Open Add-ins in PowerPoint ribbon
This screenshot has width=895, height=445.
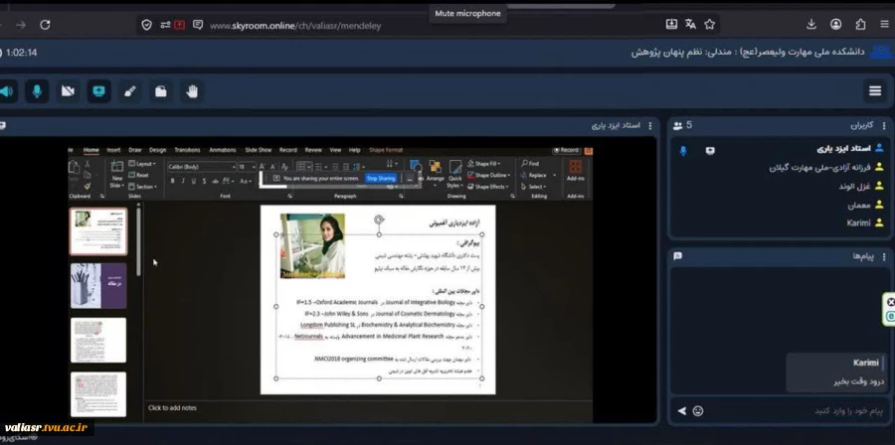tap(576, 171)
